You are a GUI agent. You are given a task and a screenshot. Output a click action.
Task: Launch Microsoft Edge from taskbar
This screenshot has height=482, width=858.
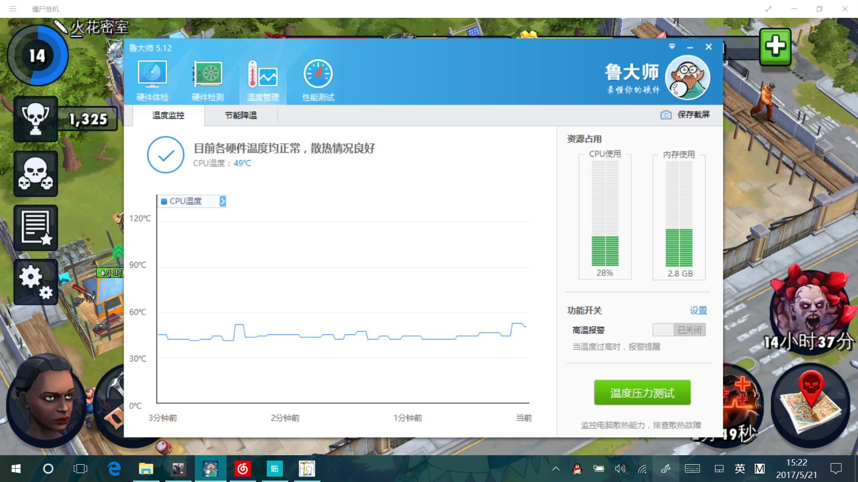114,469
